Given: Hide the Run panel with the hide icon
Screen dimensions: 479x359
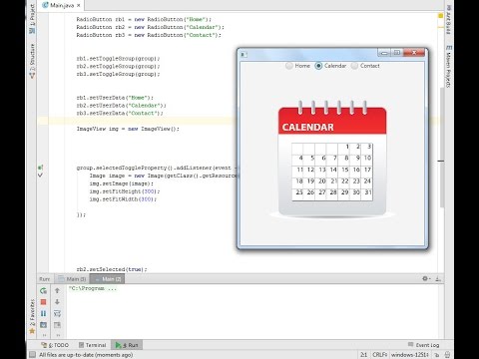Looking at the screenshot, I should [x=438, y=279].
